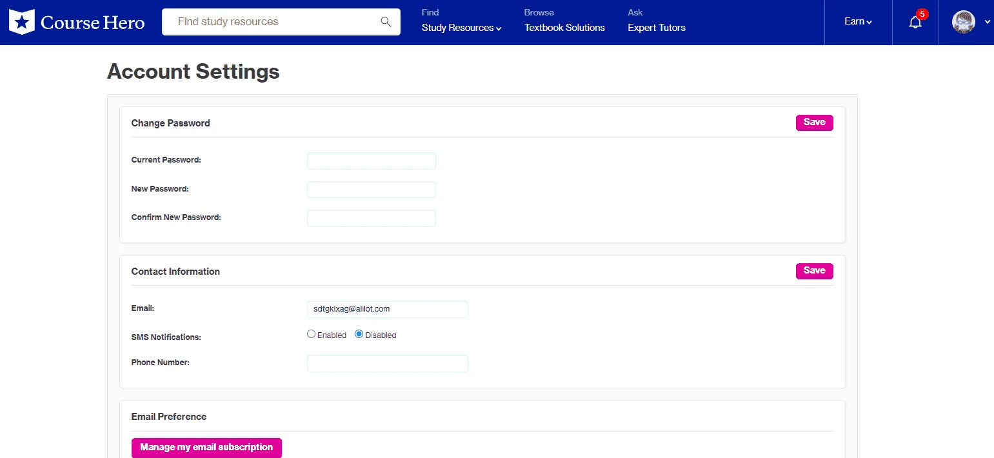The width and height of the screenshot is (994, 458).
Task: Open the Course Hero logo home link
Action: [77, 23]
